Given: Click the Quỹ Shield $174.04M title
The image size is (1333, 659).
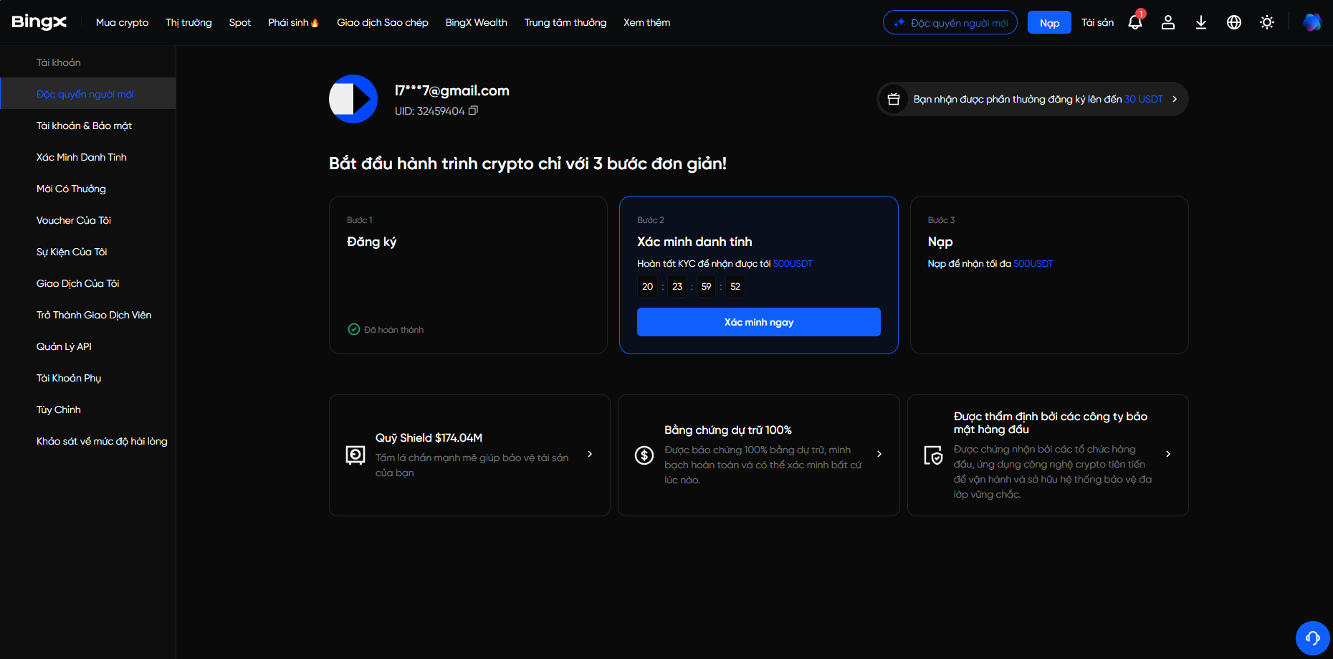Looking at the screenshot, I should click(x=429, y=437).
